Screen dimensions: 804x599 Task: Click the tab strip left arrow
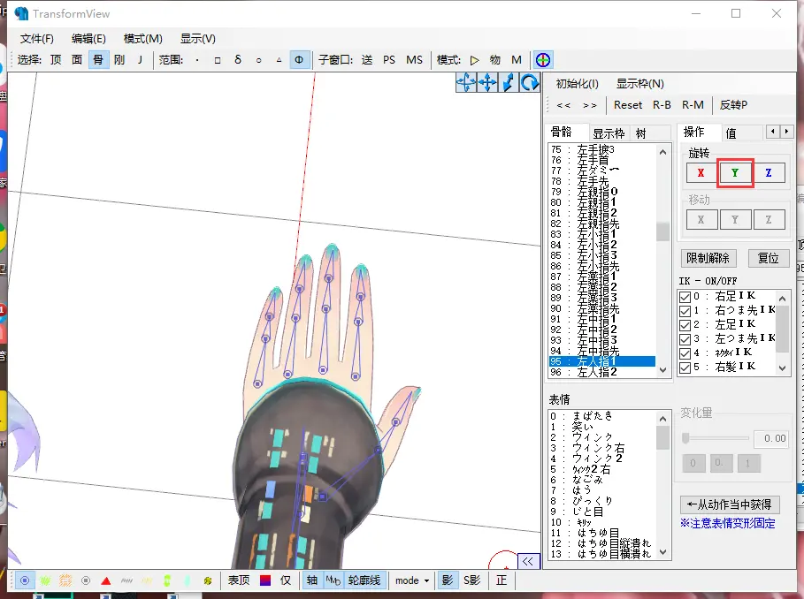[x=773, y=132]
